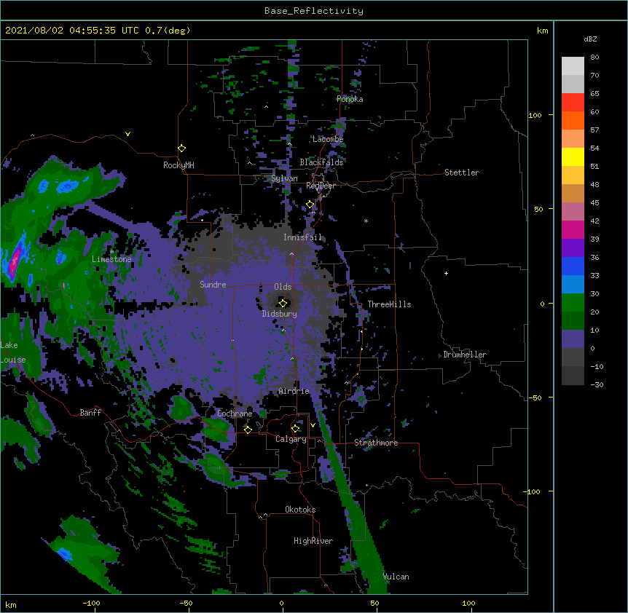The width and height of the screenshot is (628, 613).
Task: Click the yellow diamond marker below Cochrane
Action: coord(248,430)
